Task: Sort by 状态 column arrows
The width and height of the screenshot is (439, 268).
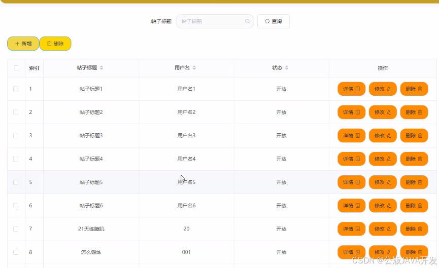Action: (x=286, y=67)
